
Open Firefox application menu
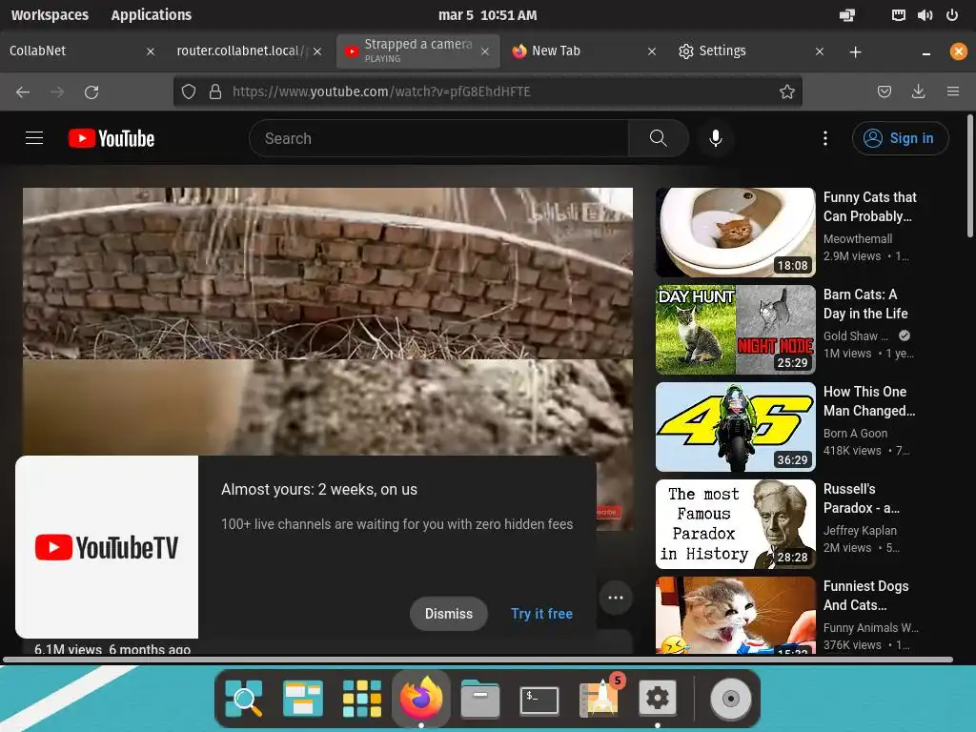953,92
